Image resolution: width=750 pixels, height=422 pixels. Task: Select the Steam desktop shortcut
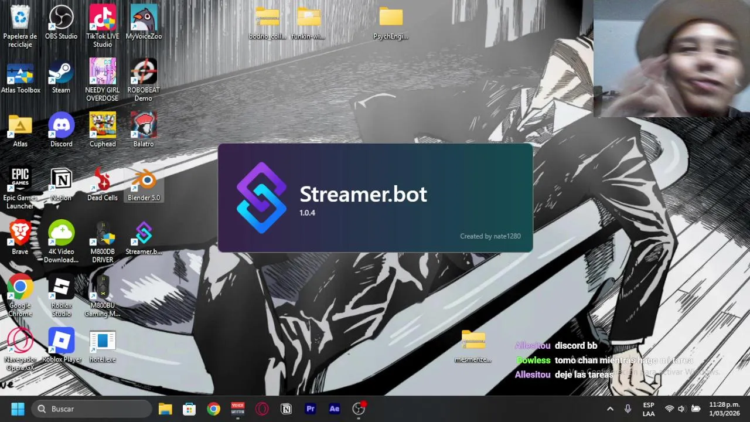(61, 77)
